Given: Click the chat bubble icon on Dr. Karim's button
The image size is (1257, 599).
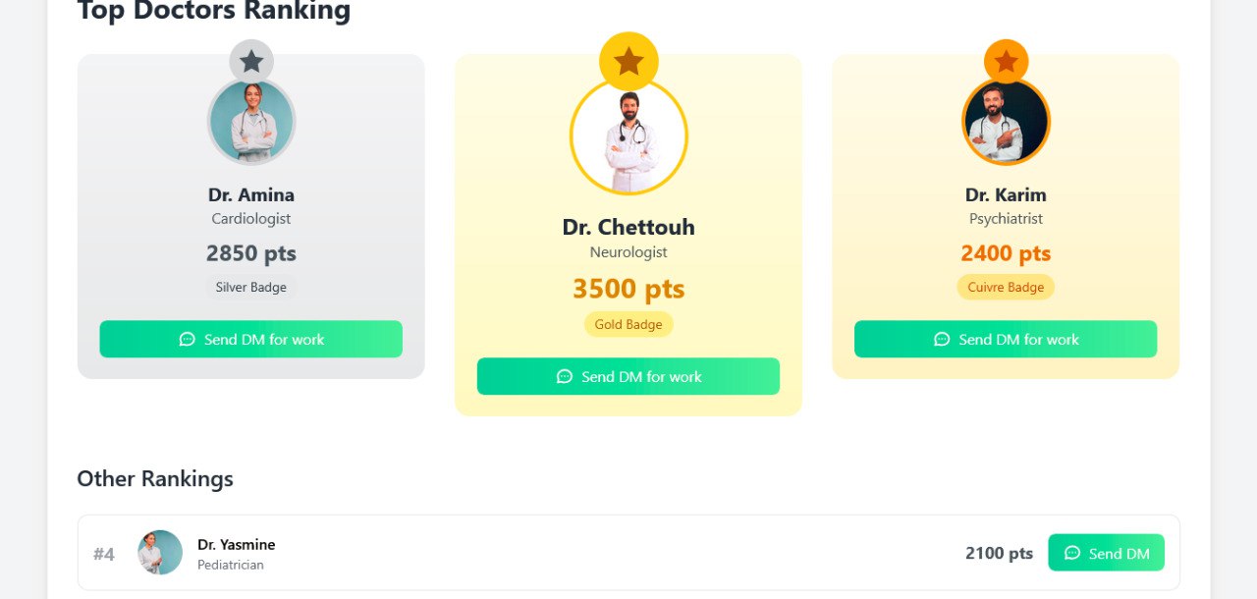Looking at the screenshot, I should (942, 339).
